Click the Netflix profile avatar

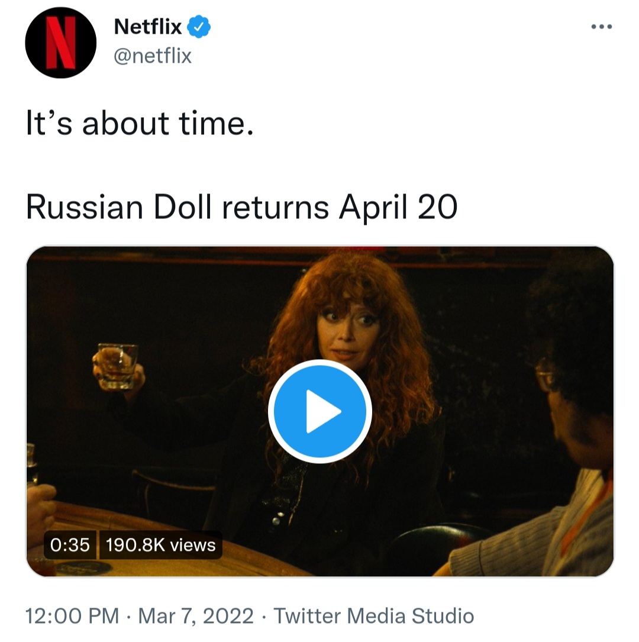coord(60,43)
